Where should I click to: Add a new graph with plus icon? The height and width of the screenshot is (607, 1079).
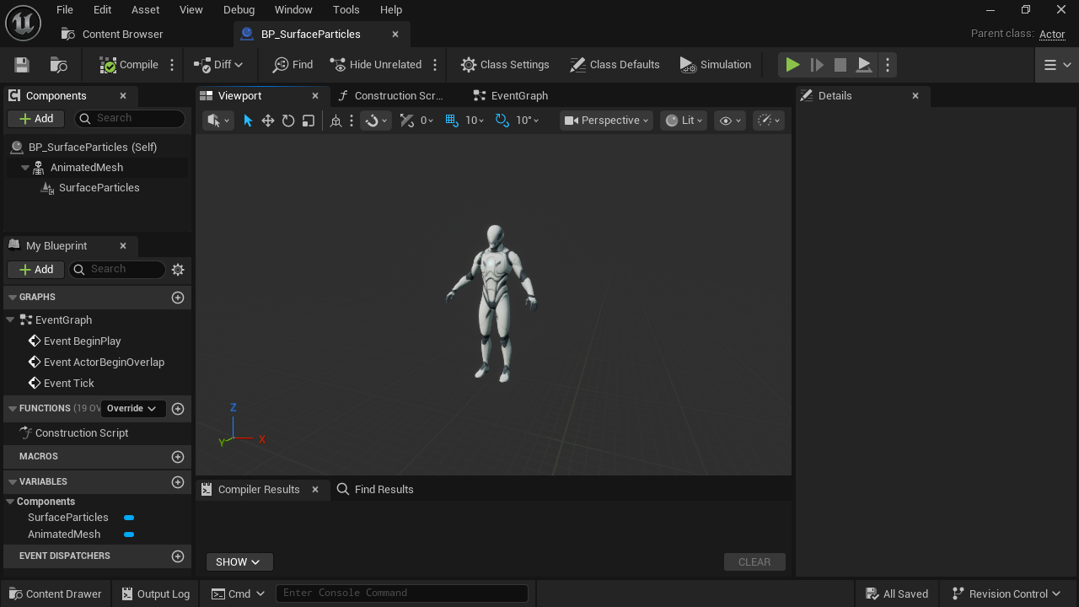coord(178,298)
